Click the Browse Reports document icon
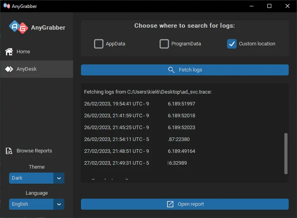 coord(9,151)
